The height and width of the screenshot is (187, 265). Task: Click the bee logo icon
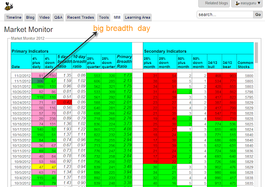9,6
